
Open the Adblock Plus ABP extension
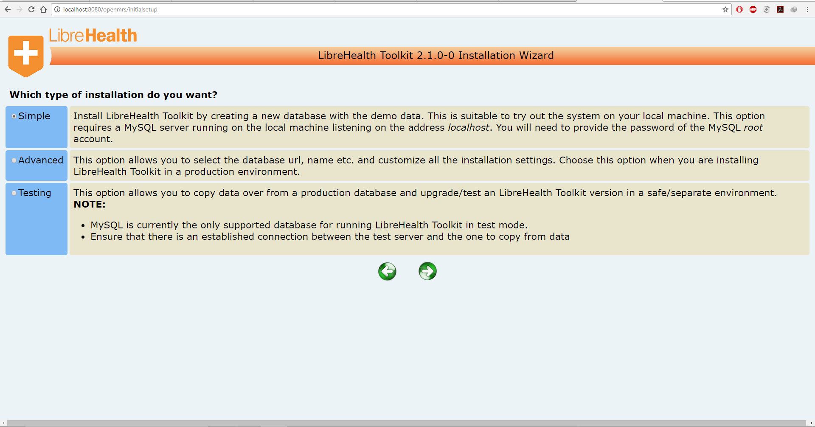[x=753, y=9]
